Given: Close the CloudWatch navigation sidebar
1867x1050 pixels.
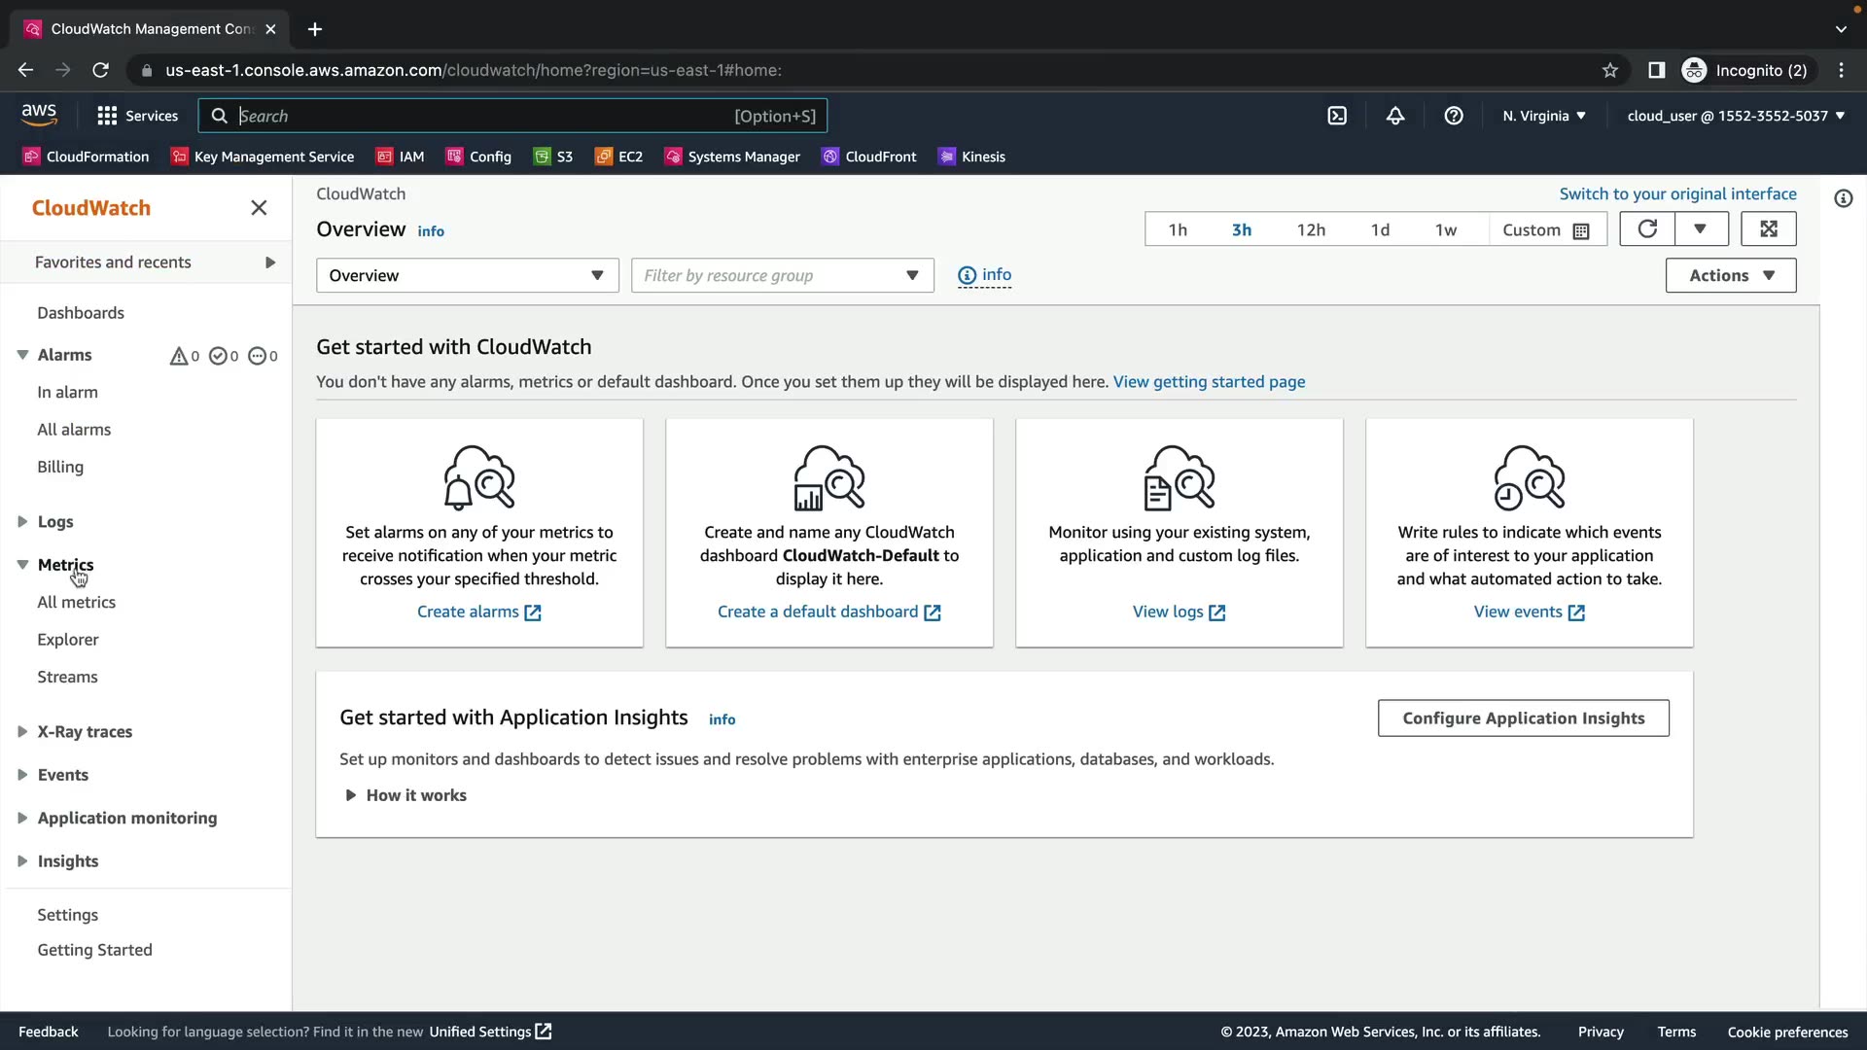Looking at the screenshot, I should click(259, 208).
